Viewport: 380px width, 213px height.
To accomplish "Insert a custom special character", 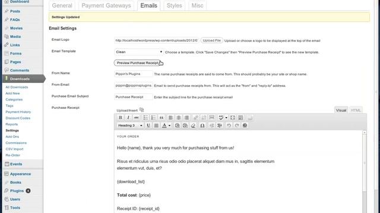I will (x=202, y=125).
